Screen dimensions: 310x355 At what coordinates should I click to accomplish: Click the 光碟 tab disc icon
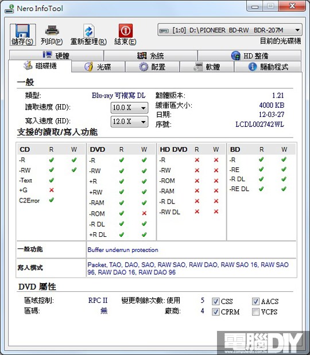click(88, 67)
